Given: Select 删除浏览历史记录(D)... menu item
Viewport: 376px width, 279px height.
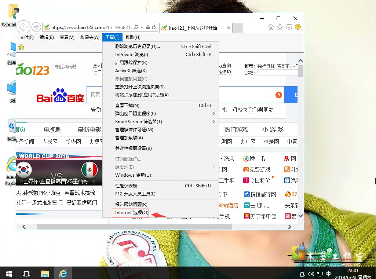Looking at the screenshot, I should [x=160, y=46].
